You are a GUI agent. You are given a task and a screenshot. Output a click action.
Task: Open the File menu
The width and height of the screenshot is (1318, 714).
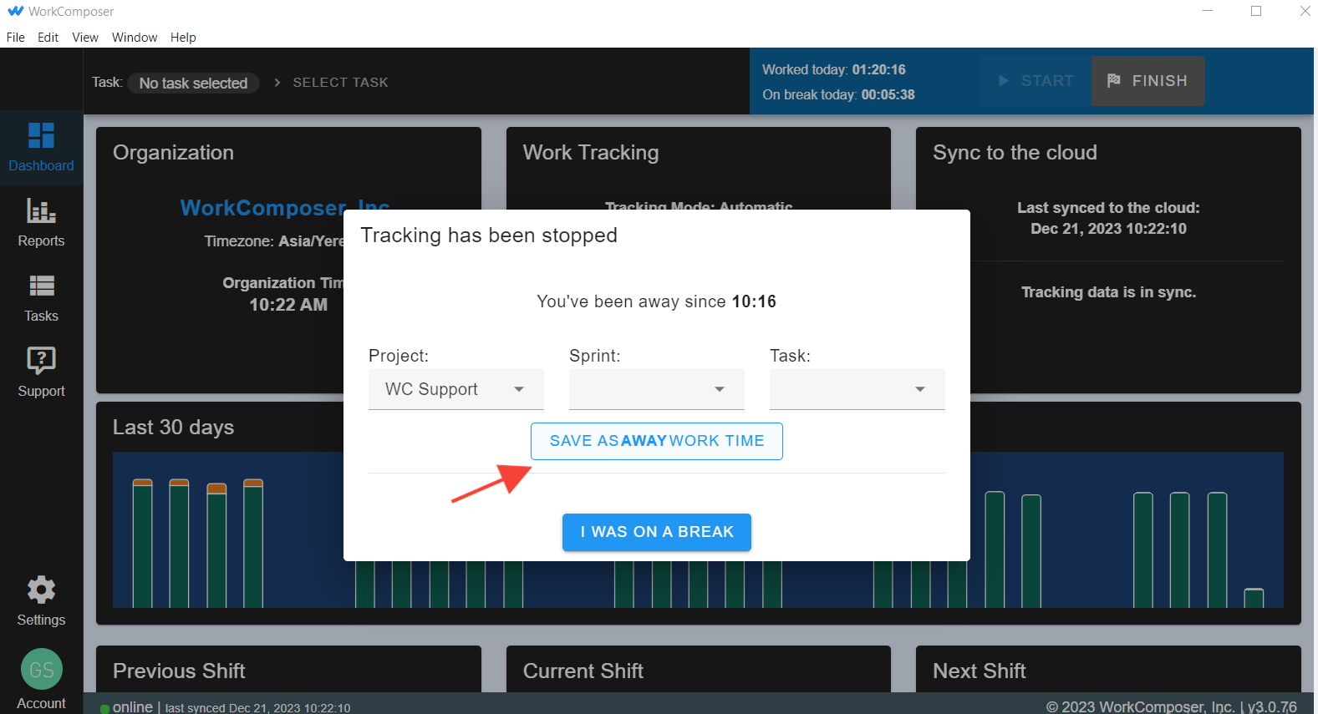coord(15,38)
